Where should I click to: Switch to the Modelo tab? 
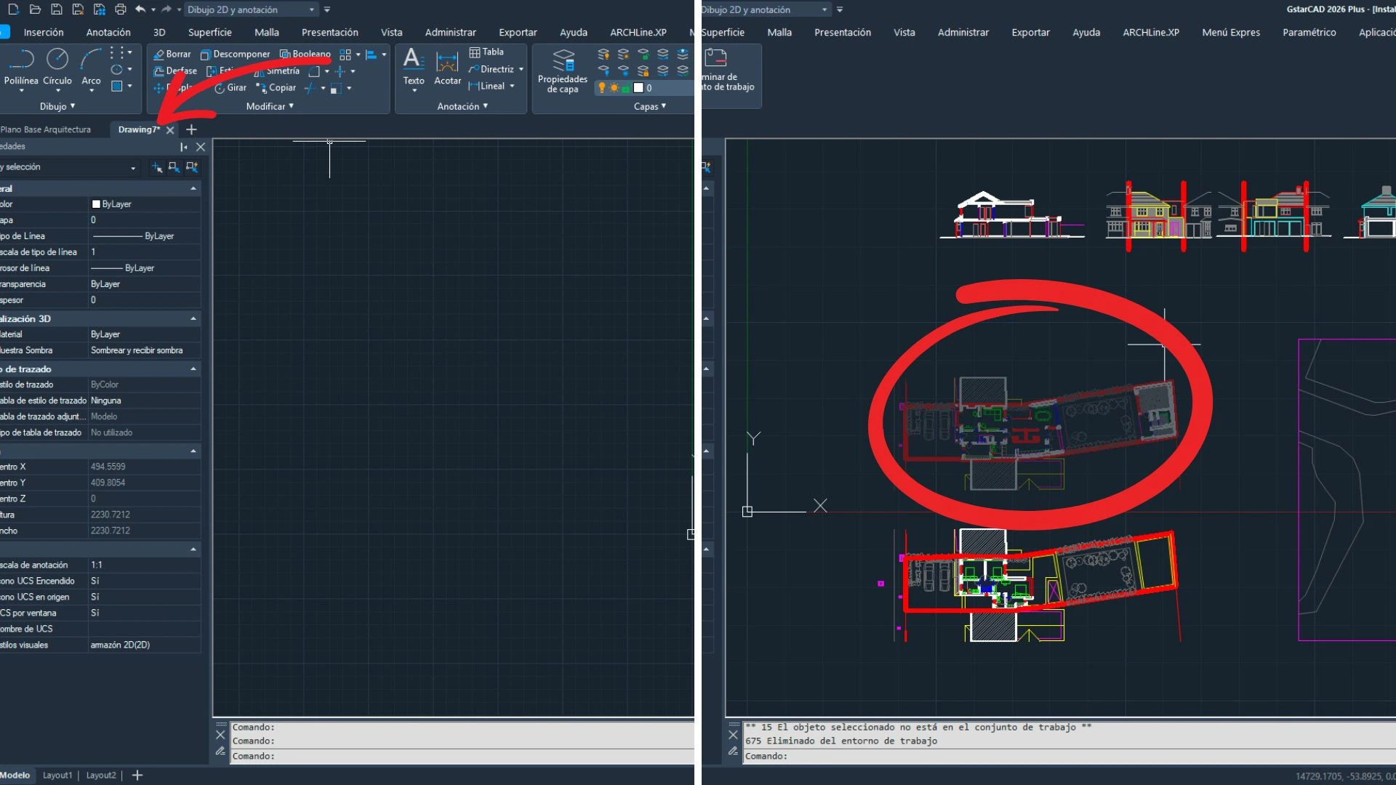[x=15, y=775]
